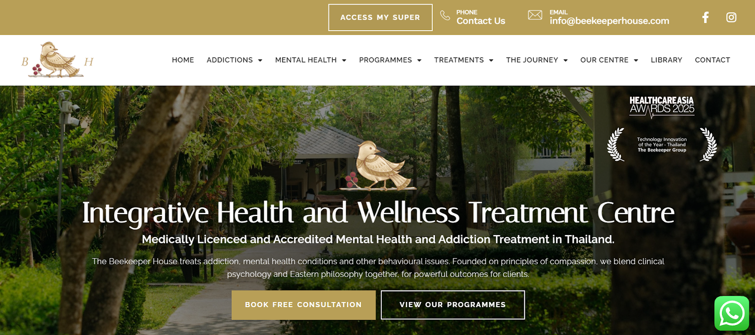Click the Healthcare Asia Awards 2025 badge
The height and width of the screenshot is (335, 755).
pyautogui.click(x=662, y=129)
